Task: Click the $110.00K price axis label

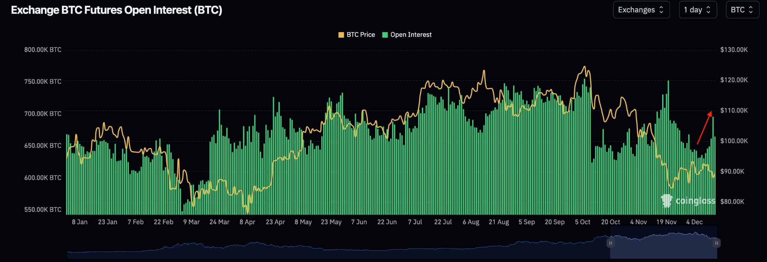Action: [734, 110]
